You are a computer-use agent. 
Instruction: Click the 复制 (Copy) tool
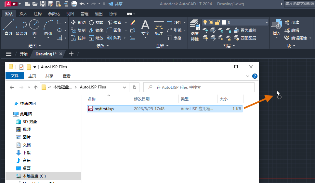point(78,30)
